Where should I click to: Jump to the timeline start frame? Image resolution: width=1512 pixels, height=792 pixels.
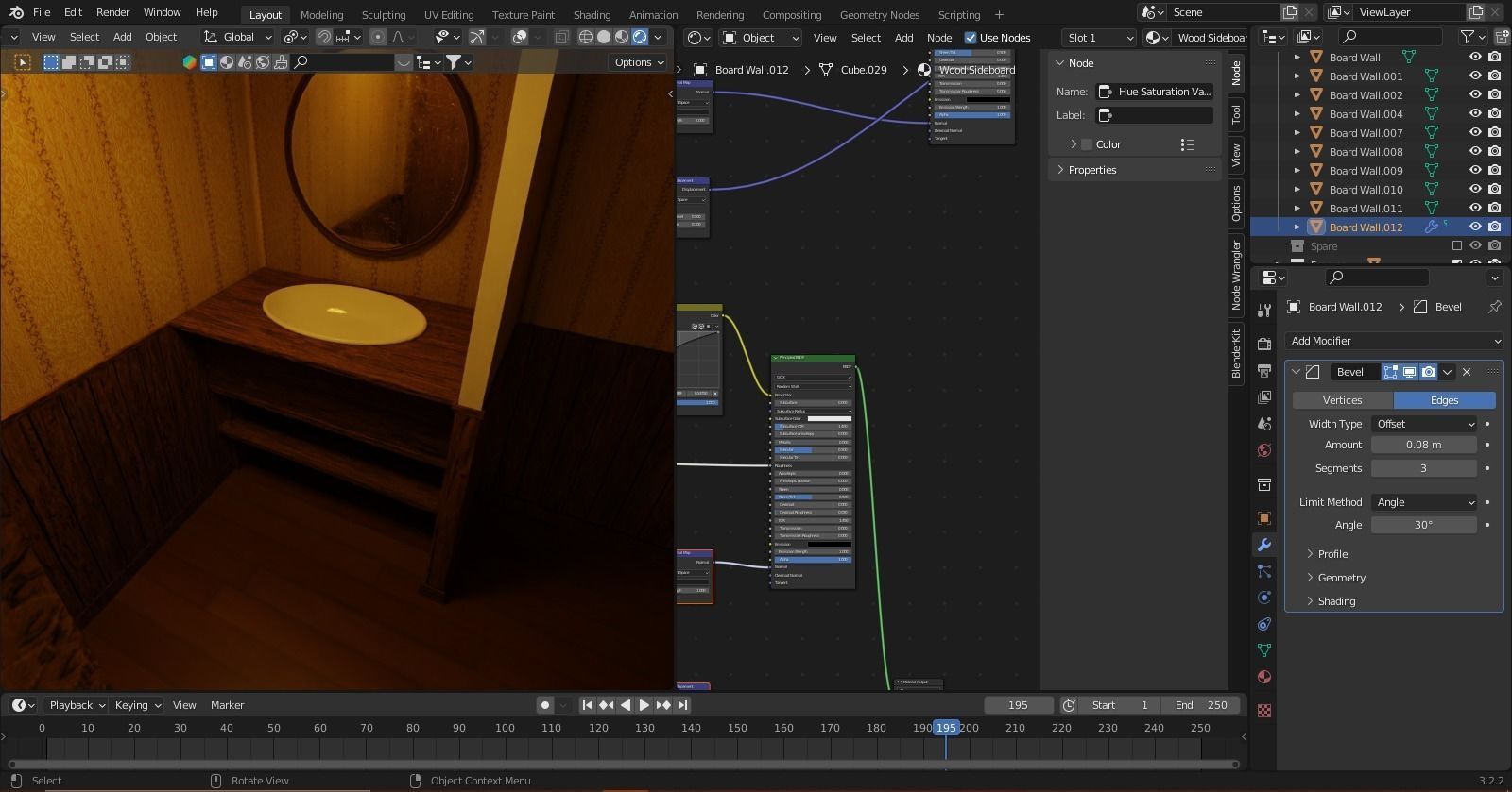pos(587,705)
